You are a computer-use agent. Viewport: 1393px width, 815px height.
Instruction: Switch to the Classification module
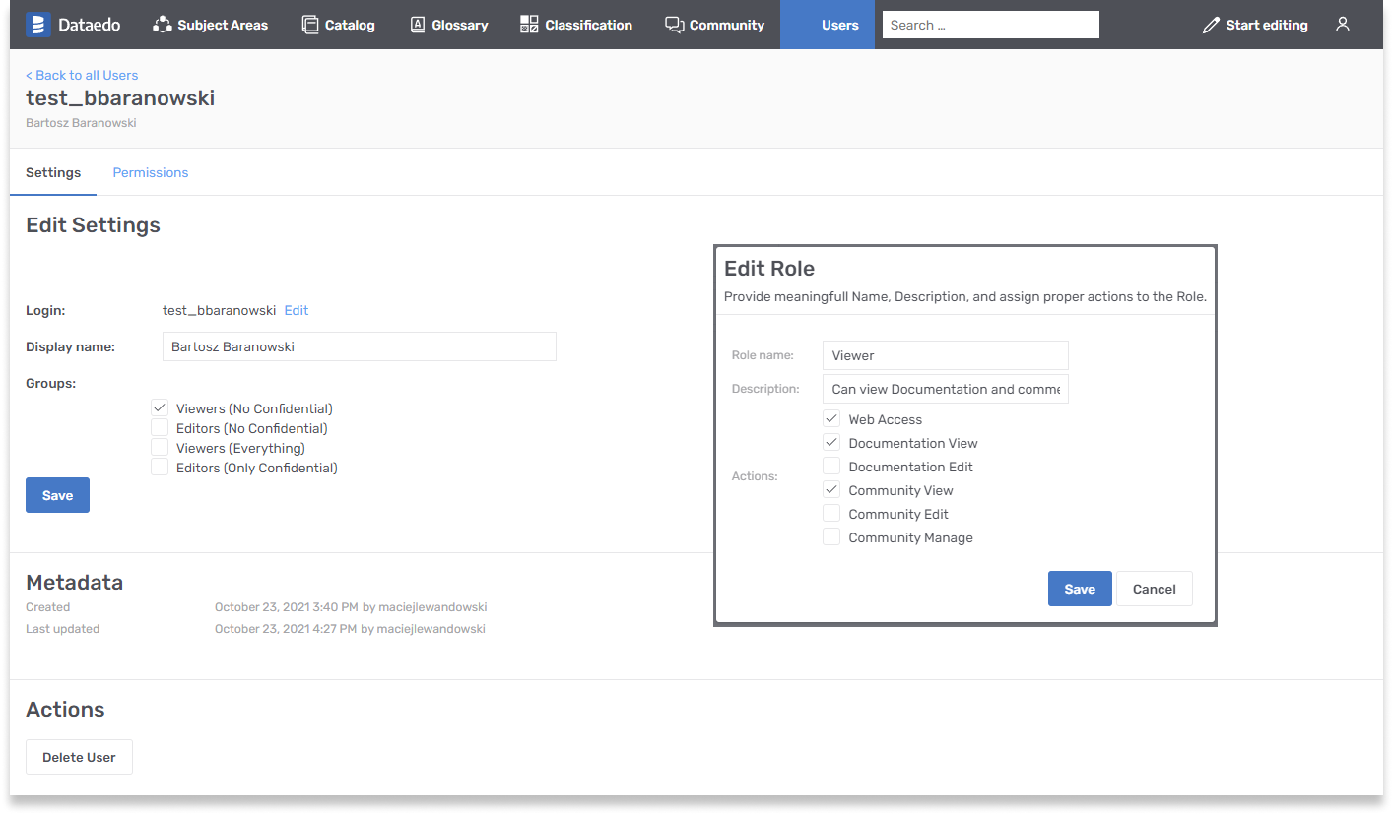(x=575, y=24)
